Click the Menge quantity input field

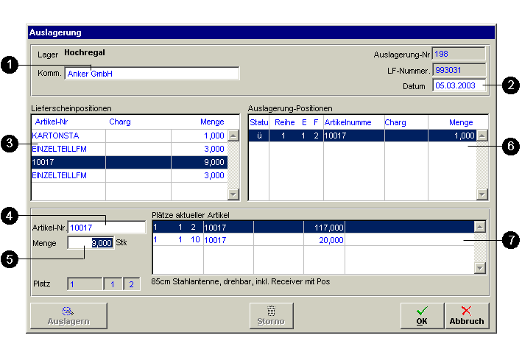(91, 242)
